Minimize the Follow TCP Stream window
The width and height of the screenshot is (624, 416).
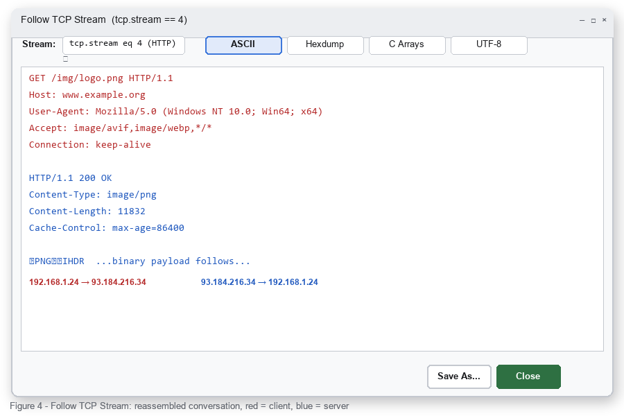click(x=582, y=20)
